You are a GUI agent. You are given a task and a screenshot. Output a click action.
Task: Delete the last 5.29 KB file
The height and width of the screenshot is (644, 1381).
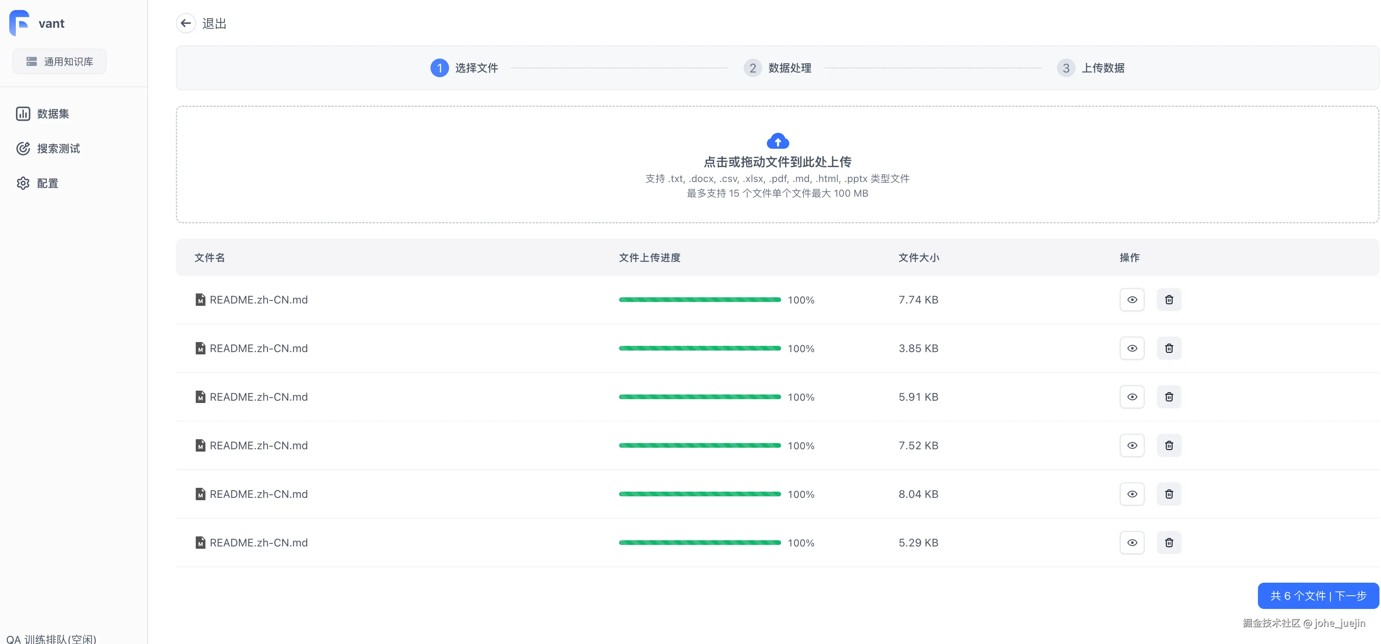(1169, 542)
